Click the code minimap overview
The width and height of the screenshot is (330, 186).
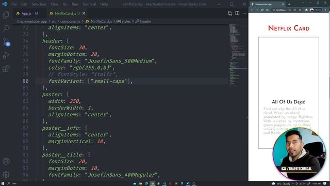[x=238, y=55]
